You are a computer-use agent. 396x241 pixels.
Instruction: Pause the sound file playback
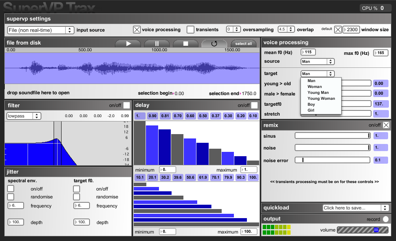pyautogui.click(x=157, y=44)
